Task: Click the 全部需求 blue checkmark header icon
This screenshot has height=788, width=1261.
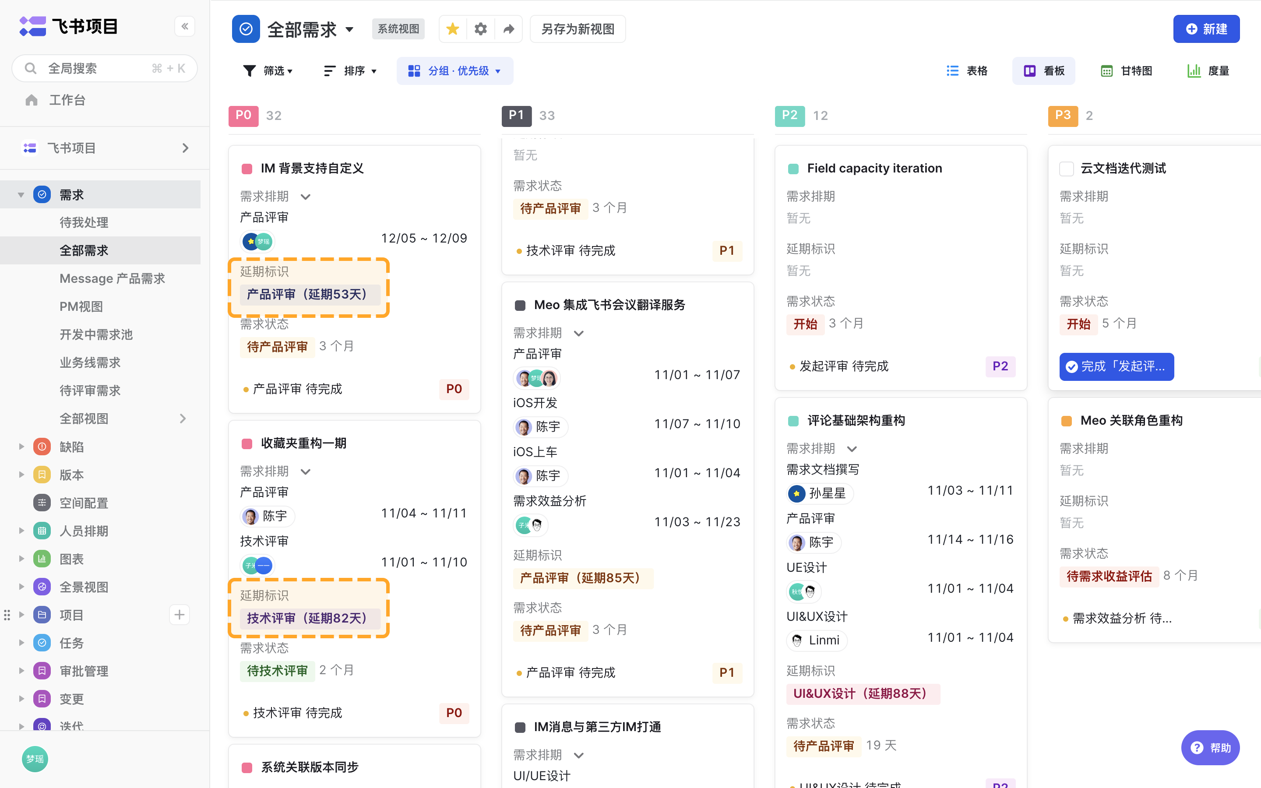Action: (246, 29)
